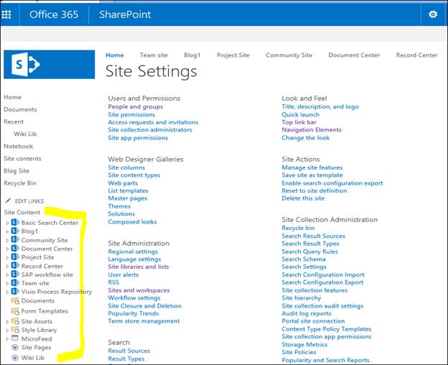Viewport: 448px width, 365px height.
Task: Open the People and groups link
Action: (135, 106)
